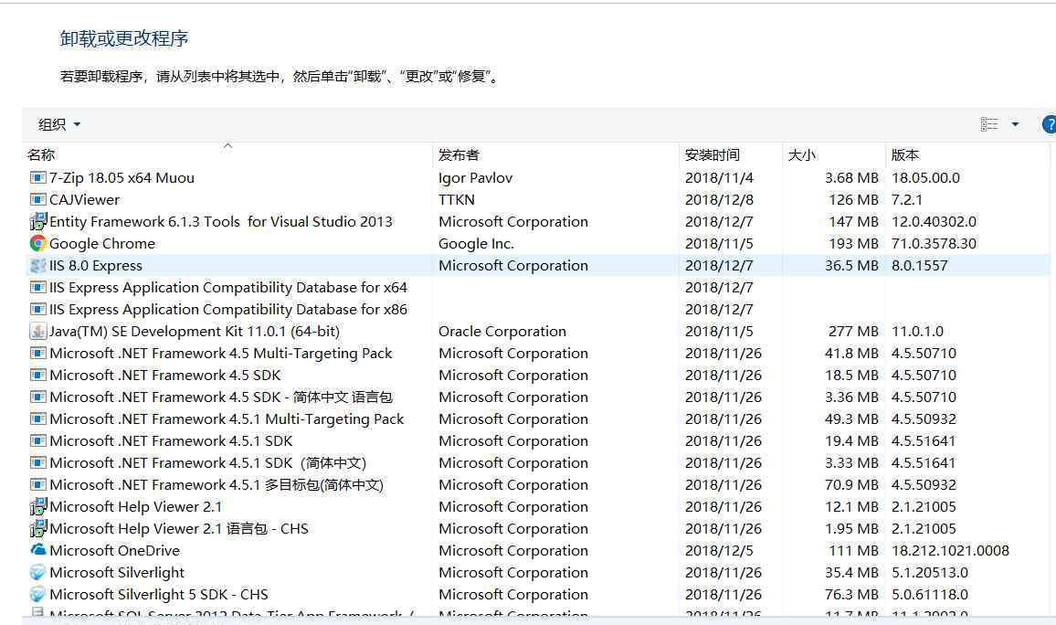Viewport: 1056px width, 625px height.
Task: Click the size value 193 MB
Action: click(854, 243)
